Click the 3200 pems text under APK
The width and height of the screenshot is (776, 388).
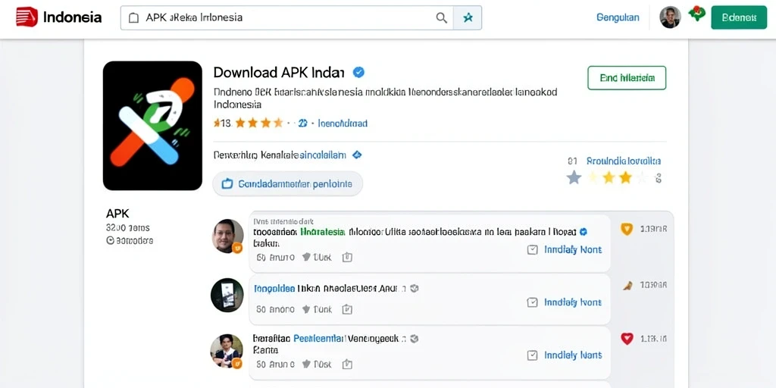[x=127, y=228]
